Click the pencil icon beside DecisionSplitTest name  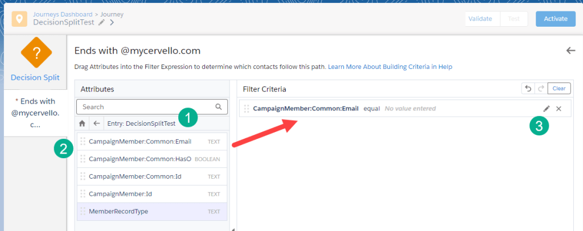pyautogui.click(x=101, y=23)
